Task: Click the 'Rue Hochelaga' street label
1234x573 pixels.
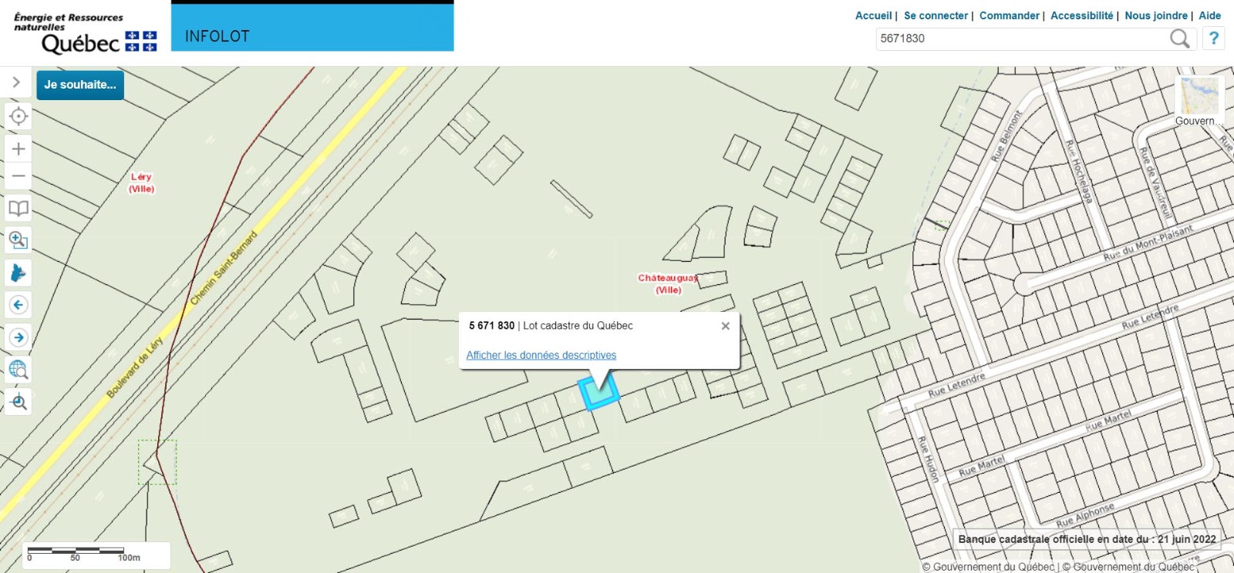Action: click(1079, 171)
